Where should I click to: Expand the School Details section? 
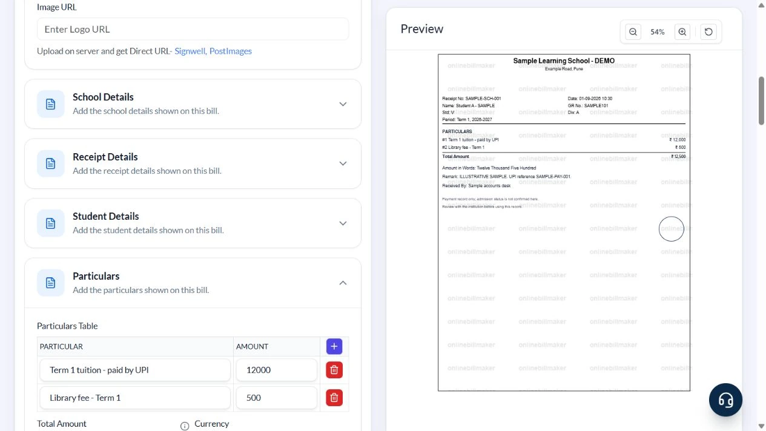pos(343,104)
